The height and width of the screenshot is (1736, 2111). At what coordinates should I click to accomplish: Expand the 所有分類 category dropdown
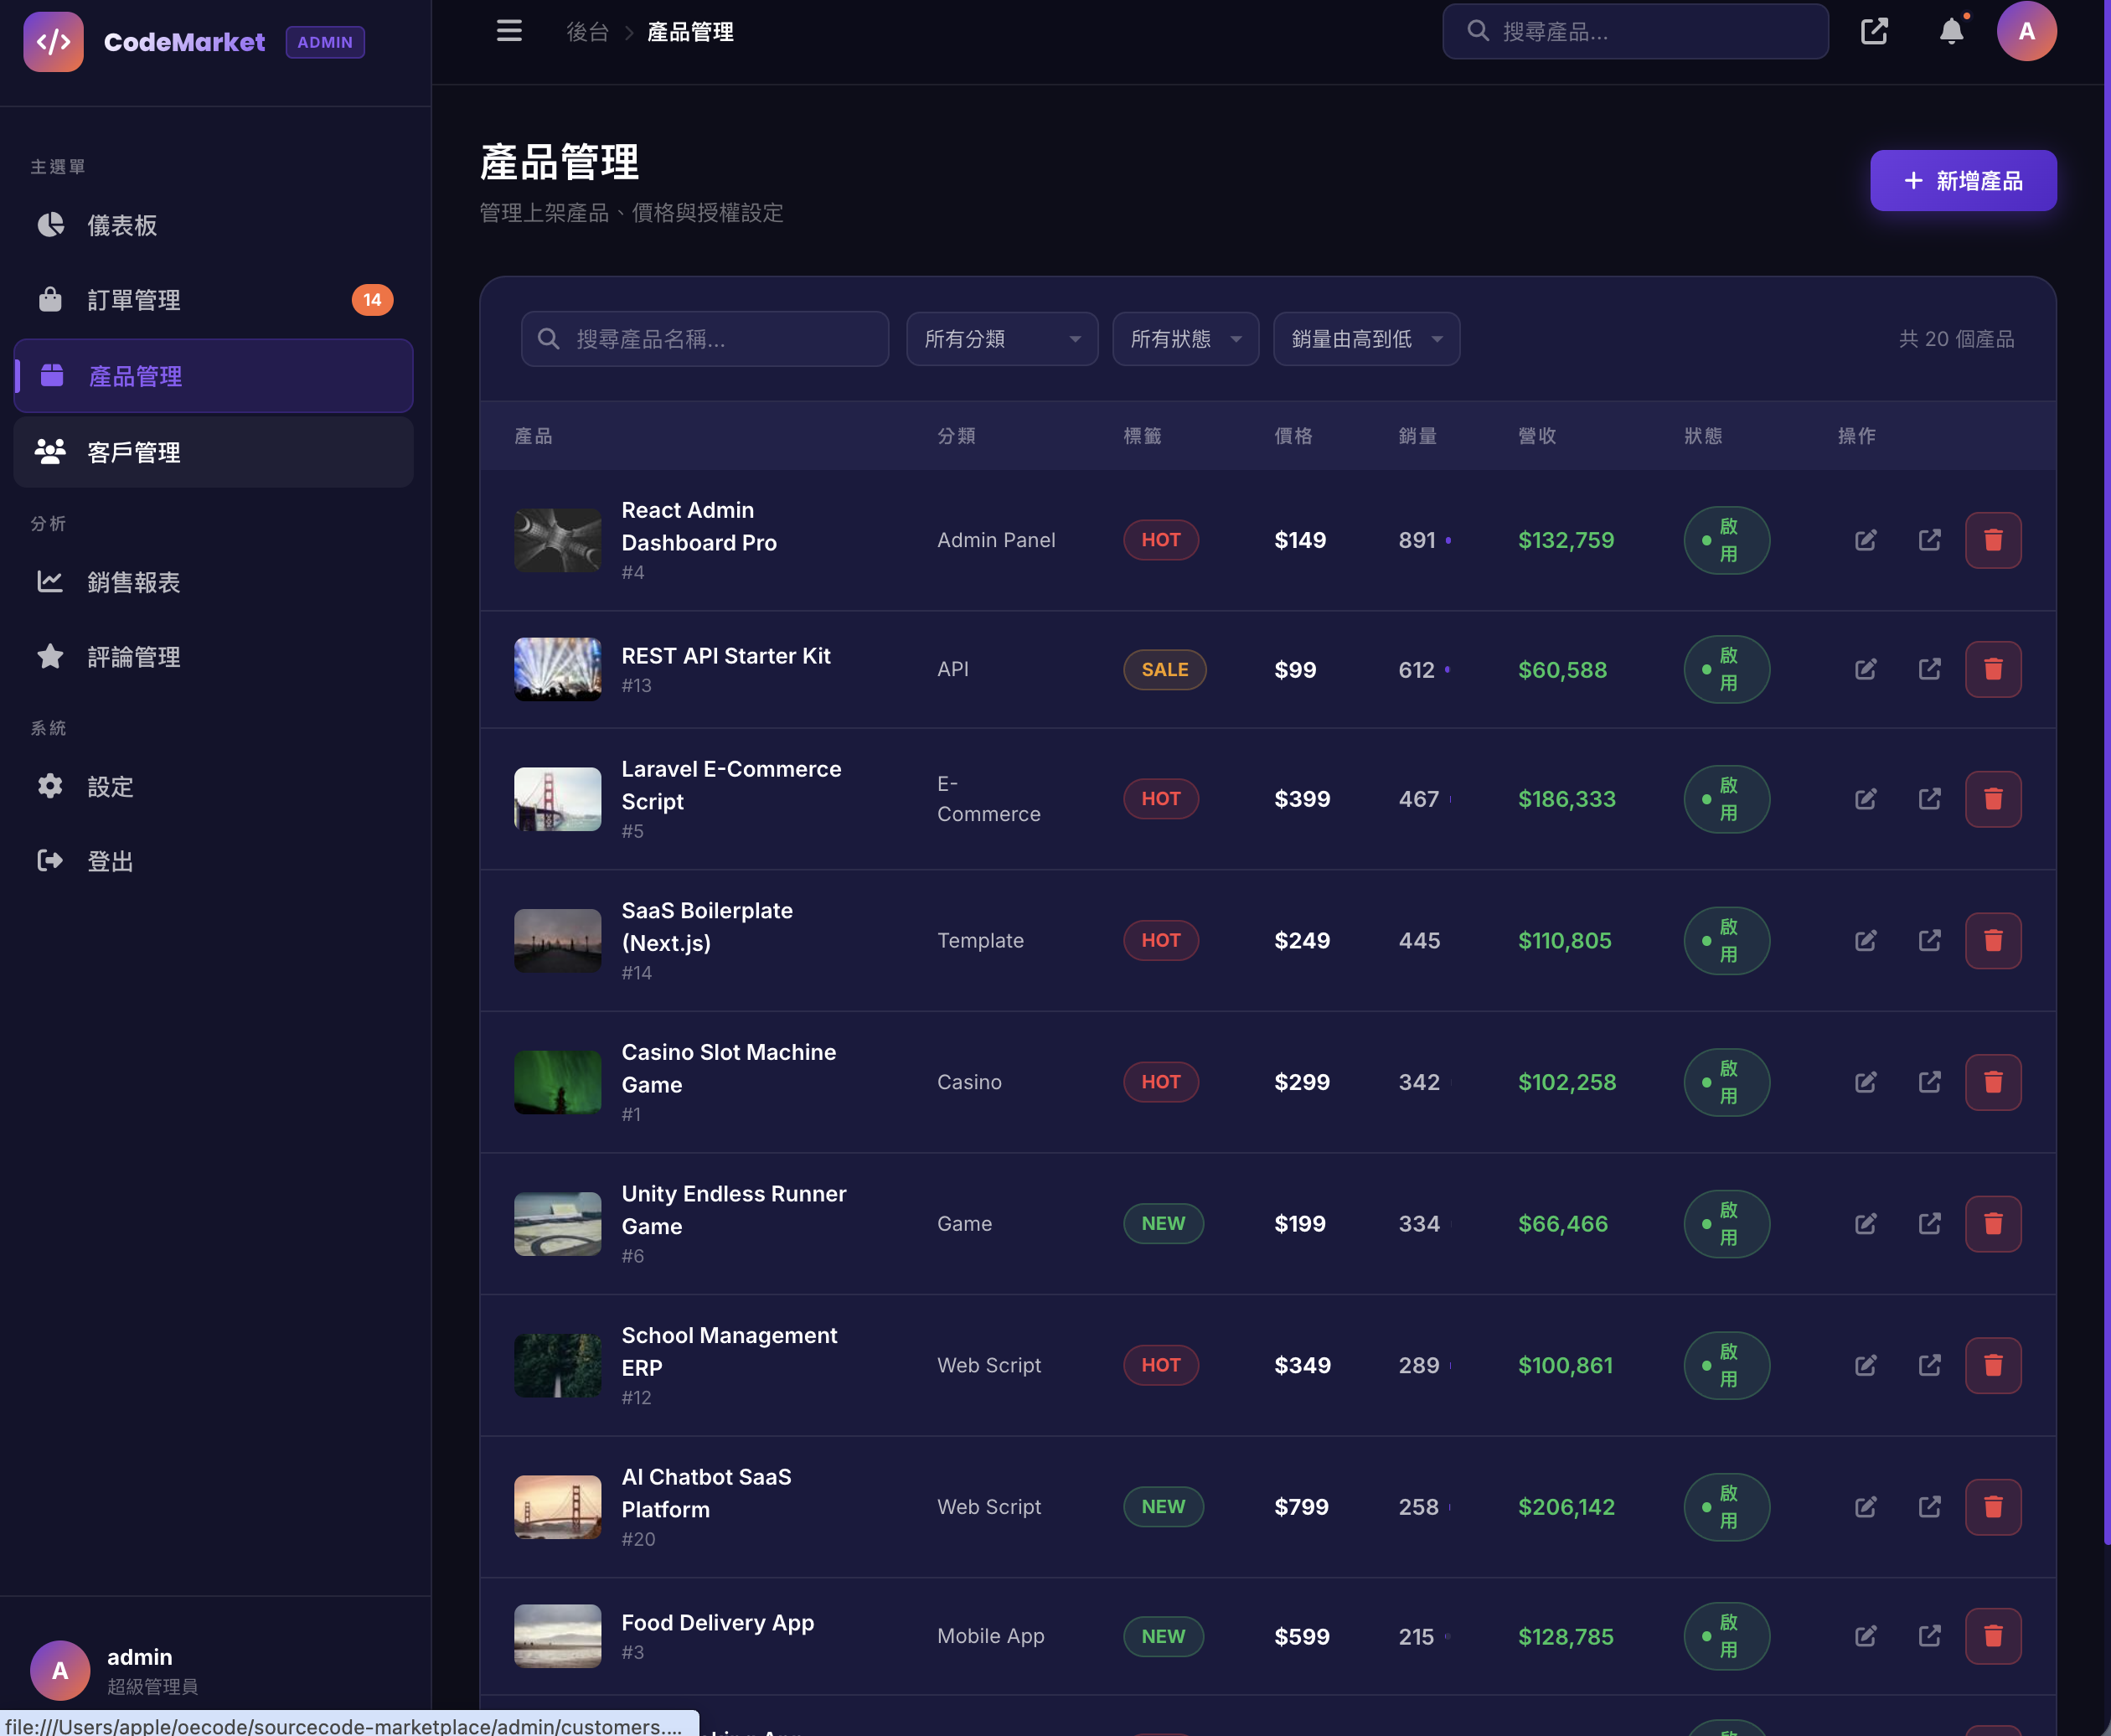click(1001, 339)
